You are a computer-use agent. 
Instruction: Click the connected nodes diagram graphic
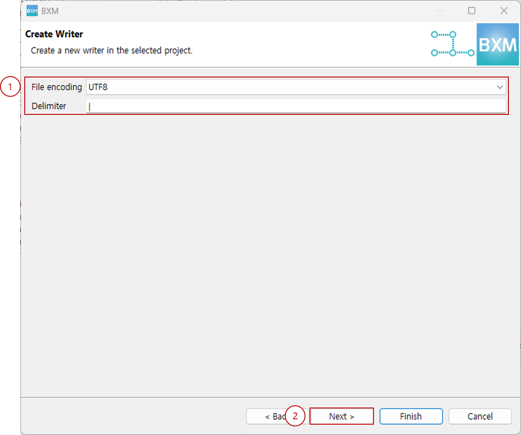pyautogui.click(x=452, y=44)
